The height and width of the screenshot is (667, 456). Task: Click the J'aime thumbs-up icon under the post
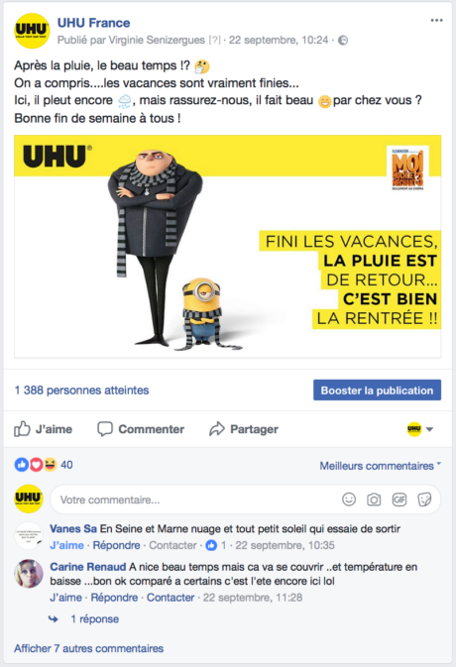point(22,429)
